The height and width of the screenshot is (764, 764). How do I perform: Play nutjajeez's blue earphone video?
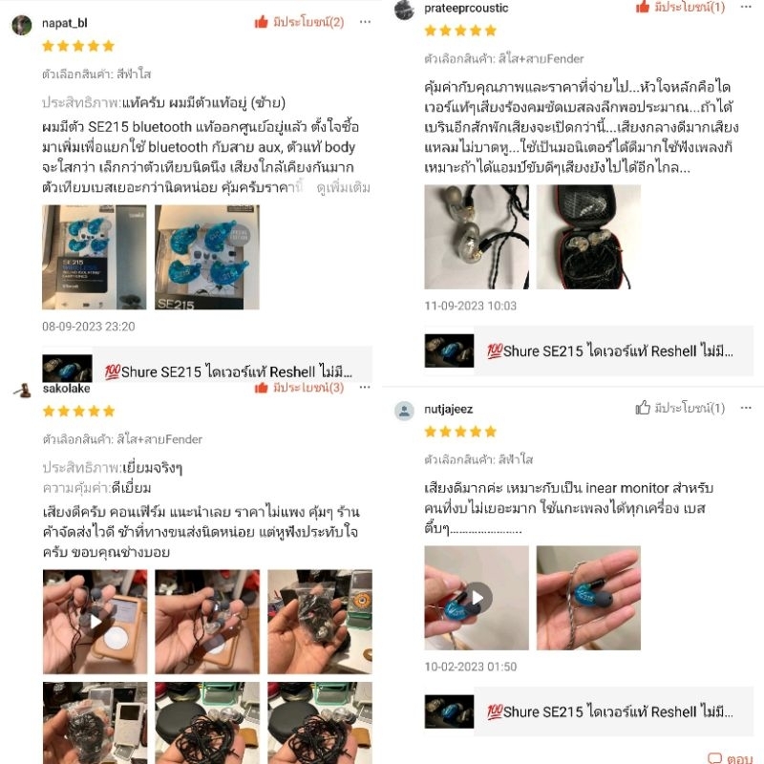coord(477,598)
